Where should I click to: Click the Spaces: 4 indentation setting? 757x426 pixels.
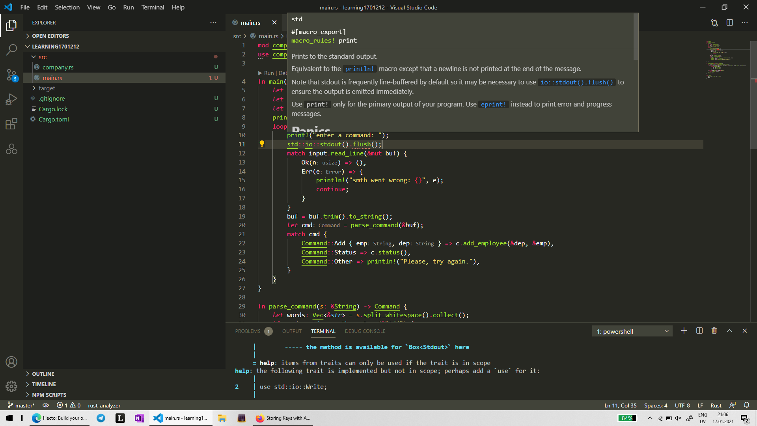pyautogui.click(x=656, y=405)
